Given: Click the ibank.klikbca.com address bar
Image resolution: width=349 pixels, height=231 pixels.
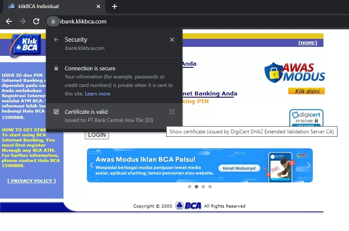Looking at the screenshot, I should 83,21.
